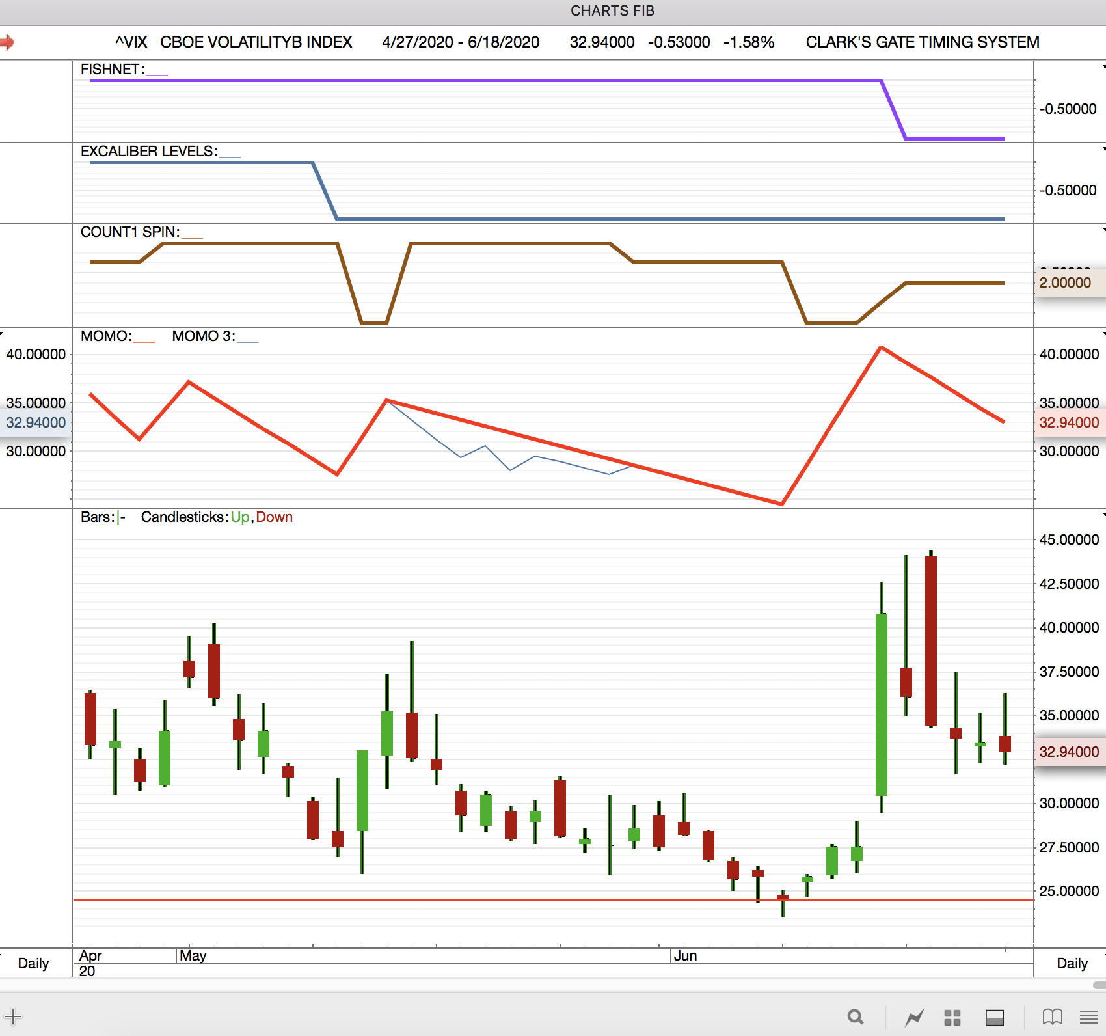Open the book icon in bottom toolbar
The width and height of the screenshot is (1106, 1036).
[x=1052, y=1016]
